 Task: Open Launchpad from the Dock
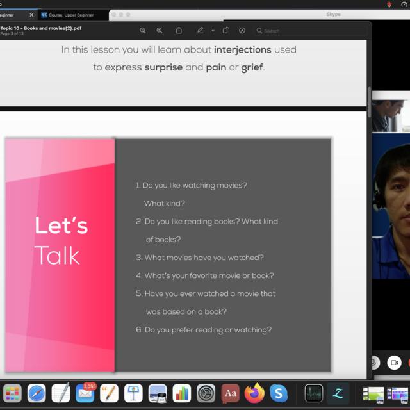click(12, 393)
